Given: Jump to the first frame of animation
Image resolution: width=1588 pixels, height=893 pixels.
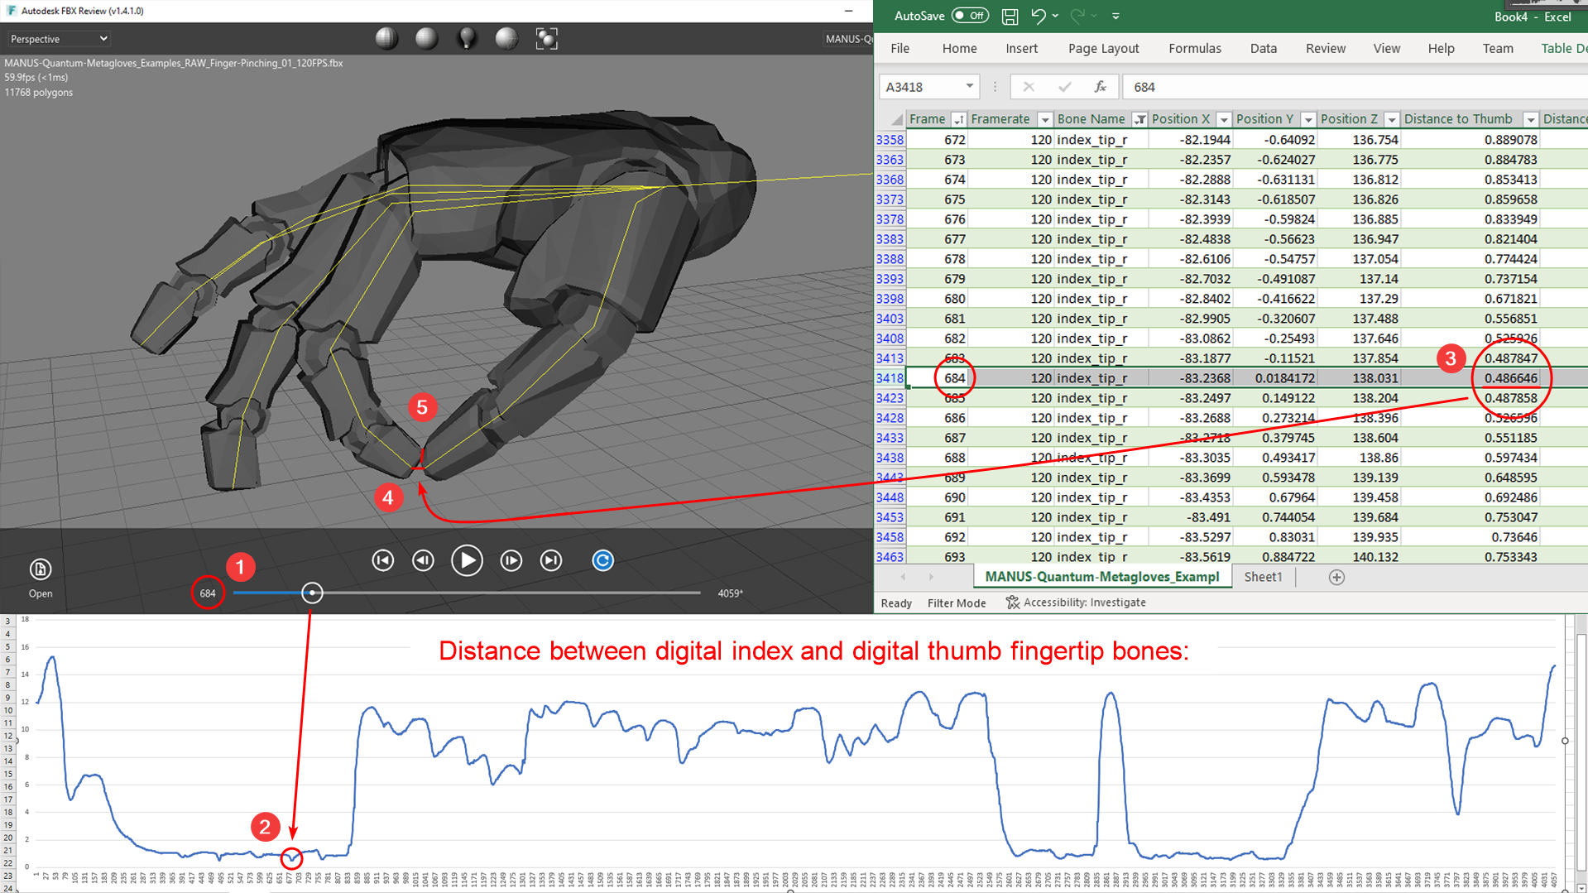Looking at the screenshot, I should (x=383, y=560).
